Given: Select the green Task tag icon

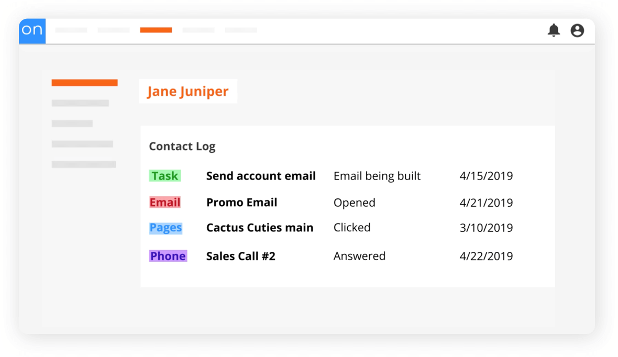Looking at the screenshot, I should (x=165, y=176).
